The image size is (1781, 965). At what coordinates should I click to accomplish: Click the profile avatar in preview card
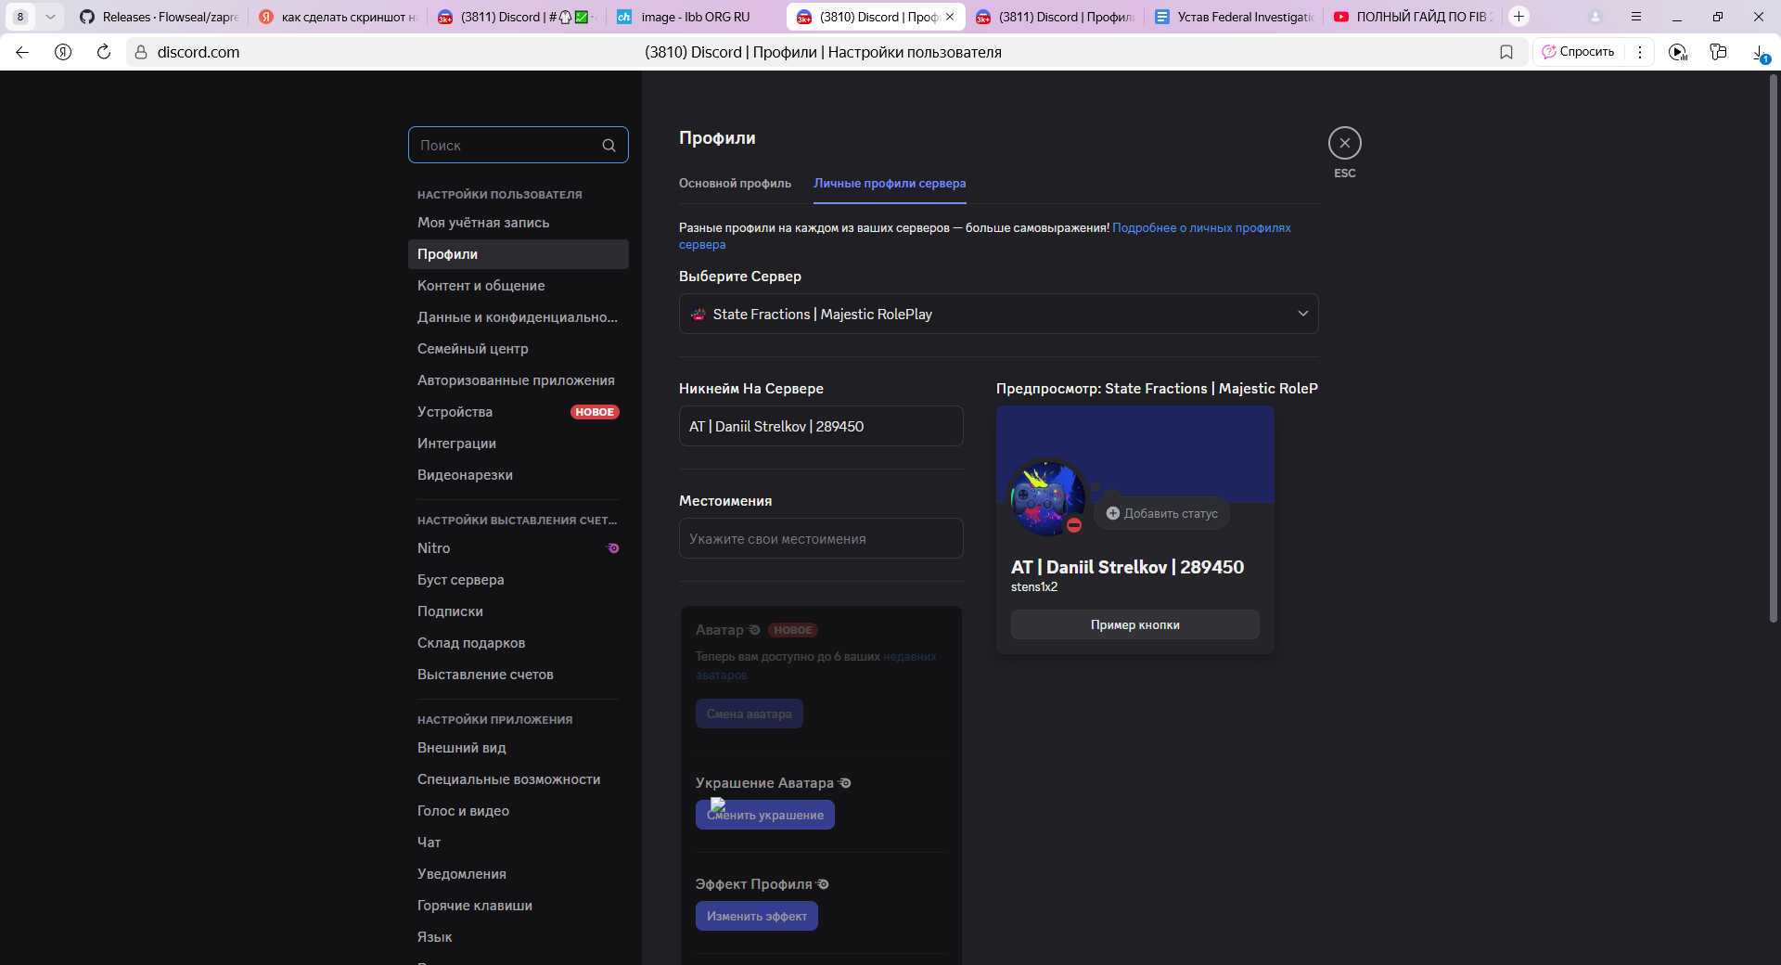click(1047, 497)
